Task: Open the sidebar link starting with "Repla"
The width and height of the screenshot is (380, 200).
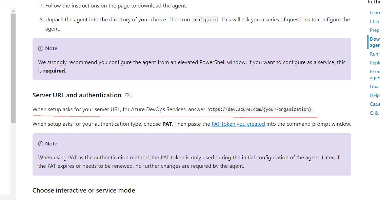Action: click(x=375, y=63)
